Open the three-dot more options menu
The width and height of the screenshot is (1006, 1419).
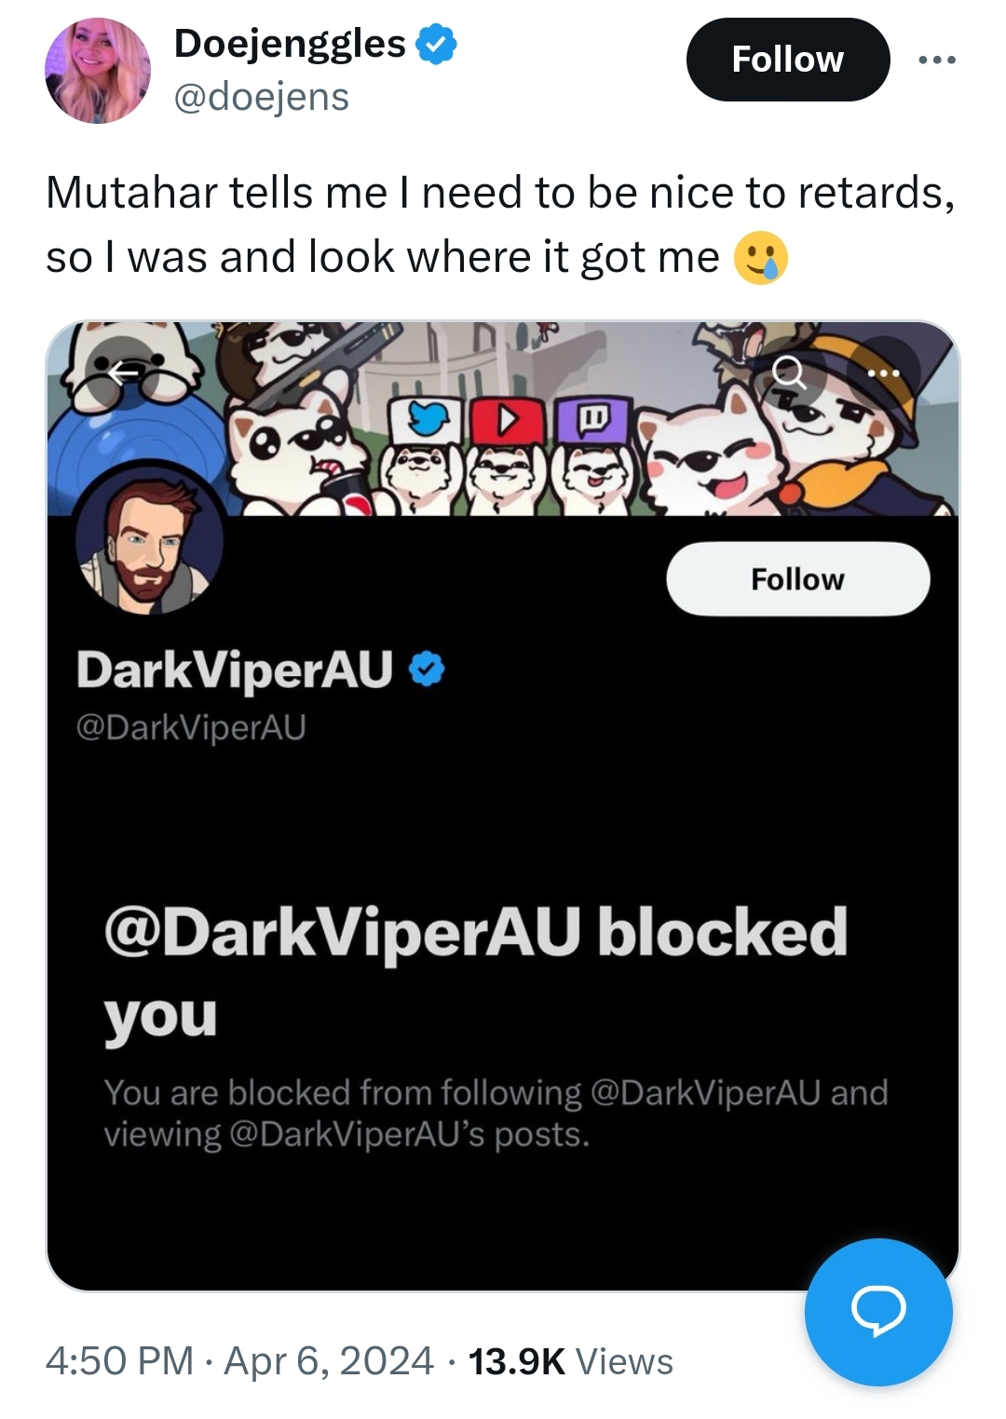tap(936, 60)
